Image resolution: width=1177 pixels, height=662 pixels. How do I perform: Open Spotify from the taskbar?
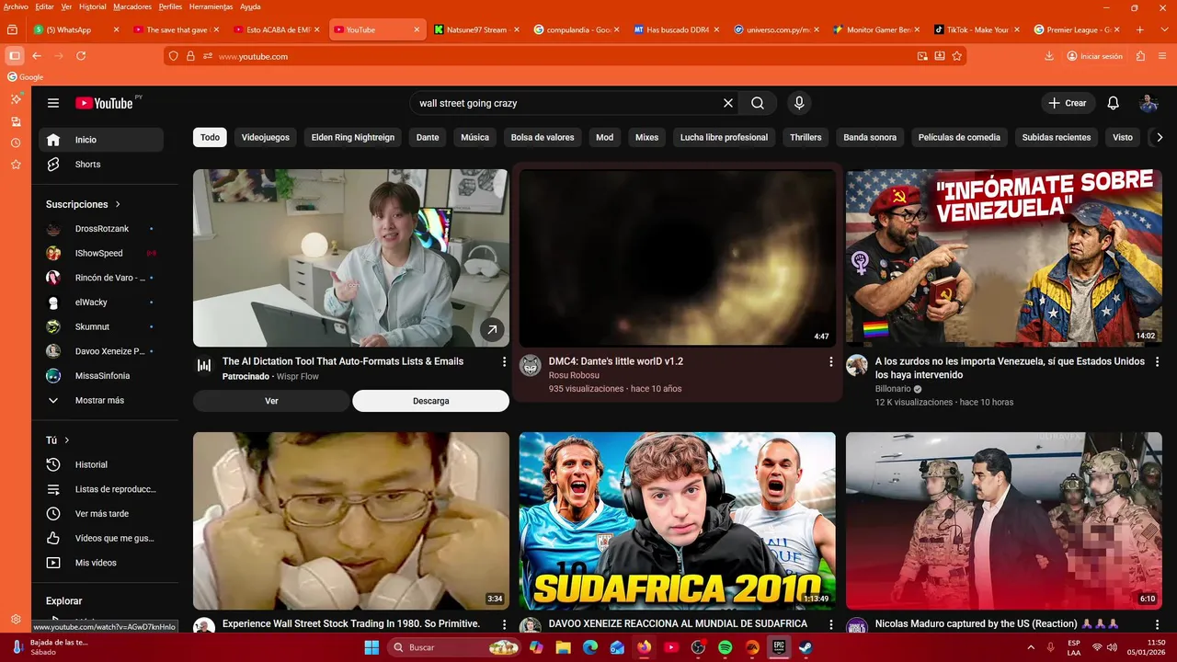coord(725,647)
